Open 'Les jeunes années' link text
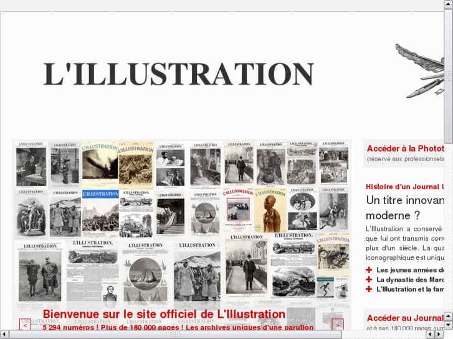This screenshot has height=339, width=453. point(410,270)
